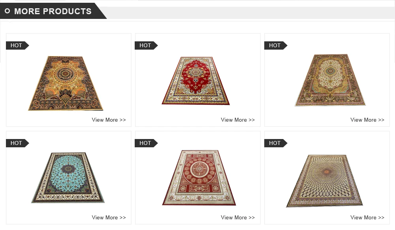
Task: Open the orange-gold medallion rug image
Action: tap(66, 83)
